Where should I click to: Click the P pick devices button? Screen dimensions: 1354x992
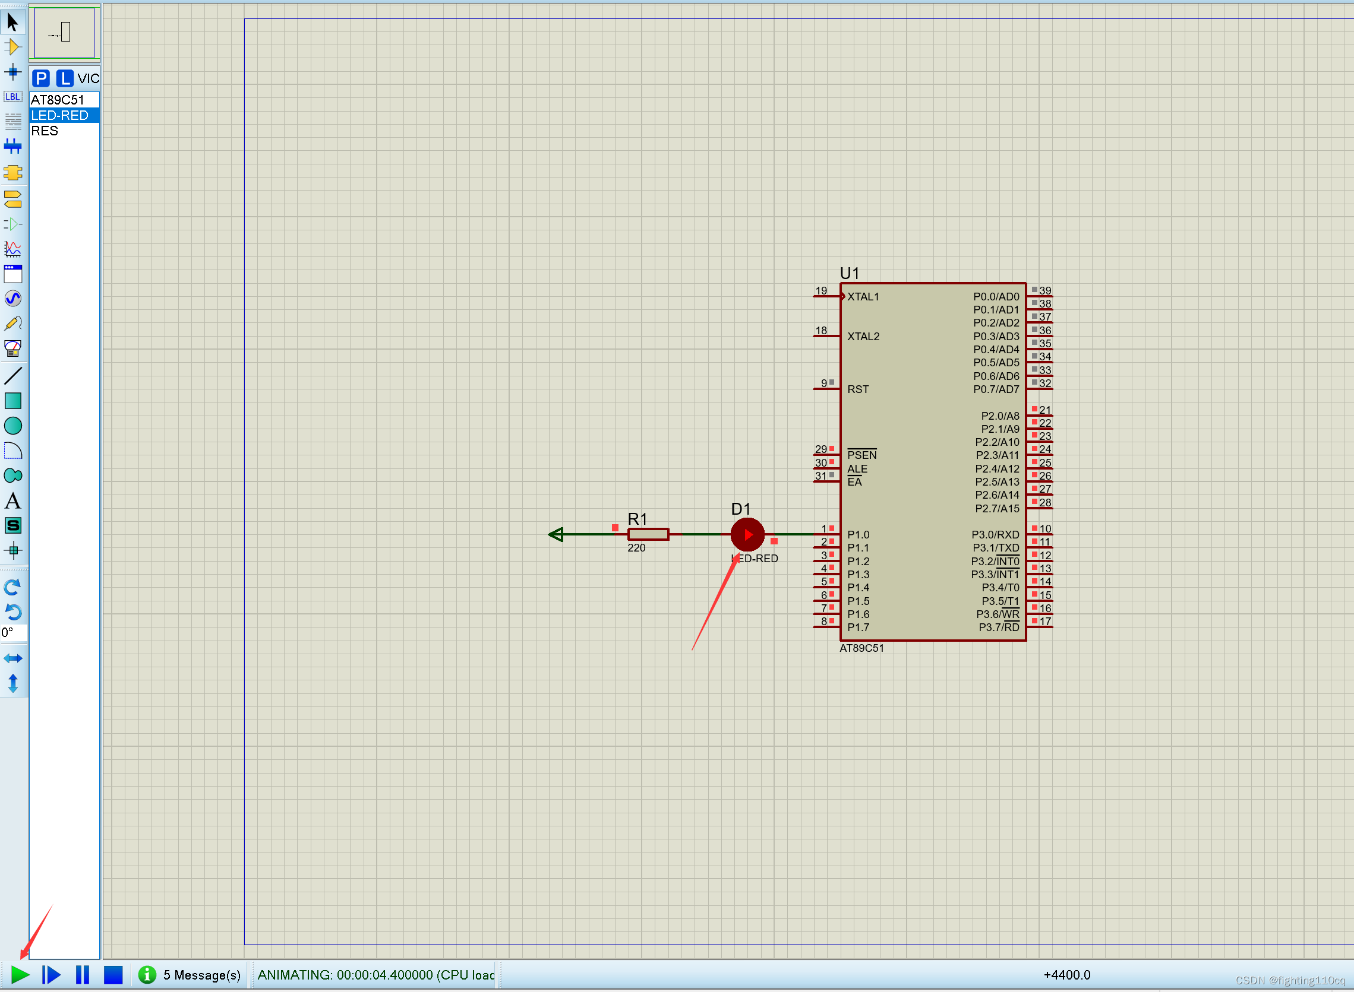coord(41,78)
